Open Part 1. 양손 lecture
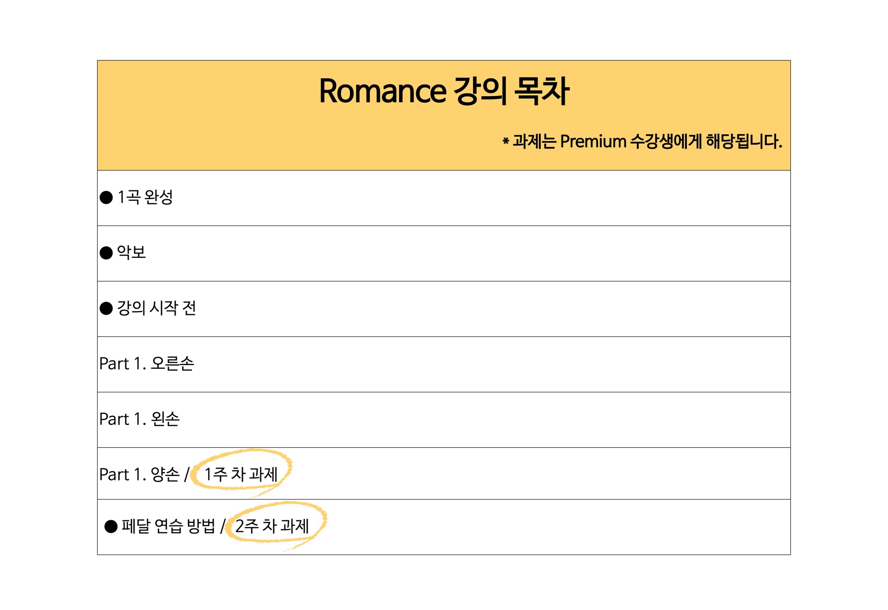 pos(444,473)
